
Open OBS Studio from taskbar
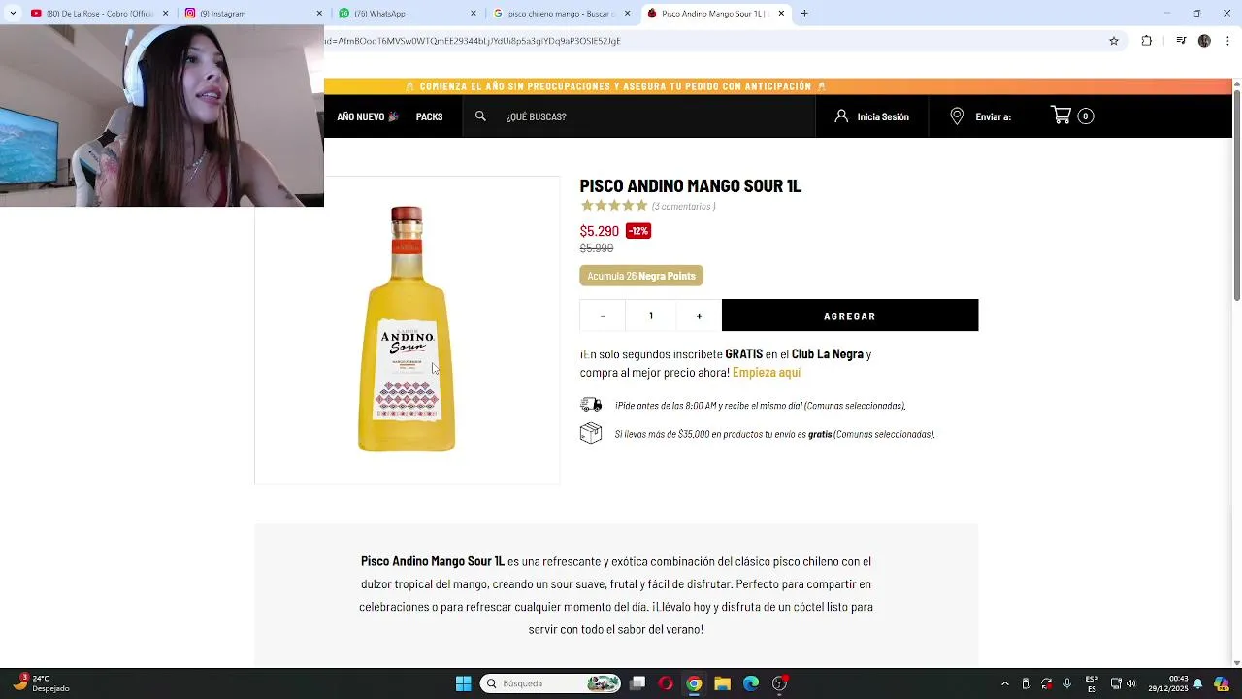point(779,683)
